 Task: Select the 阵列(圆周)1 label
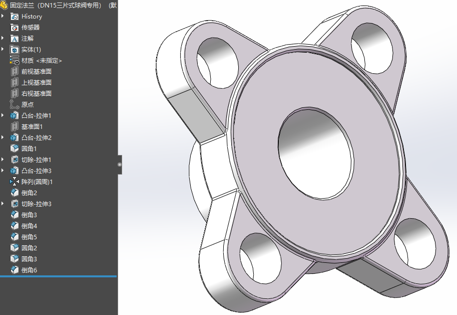(37, 182)
